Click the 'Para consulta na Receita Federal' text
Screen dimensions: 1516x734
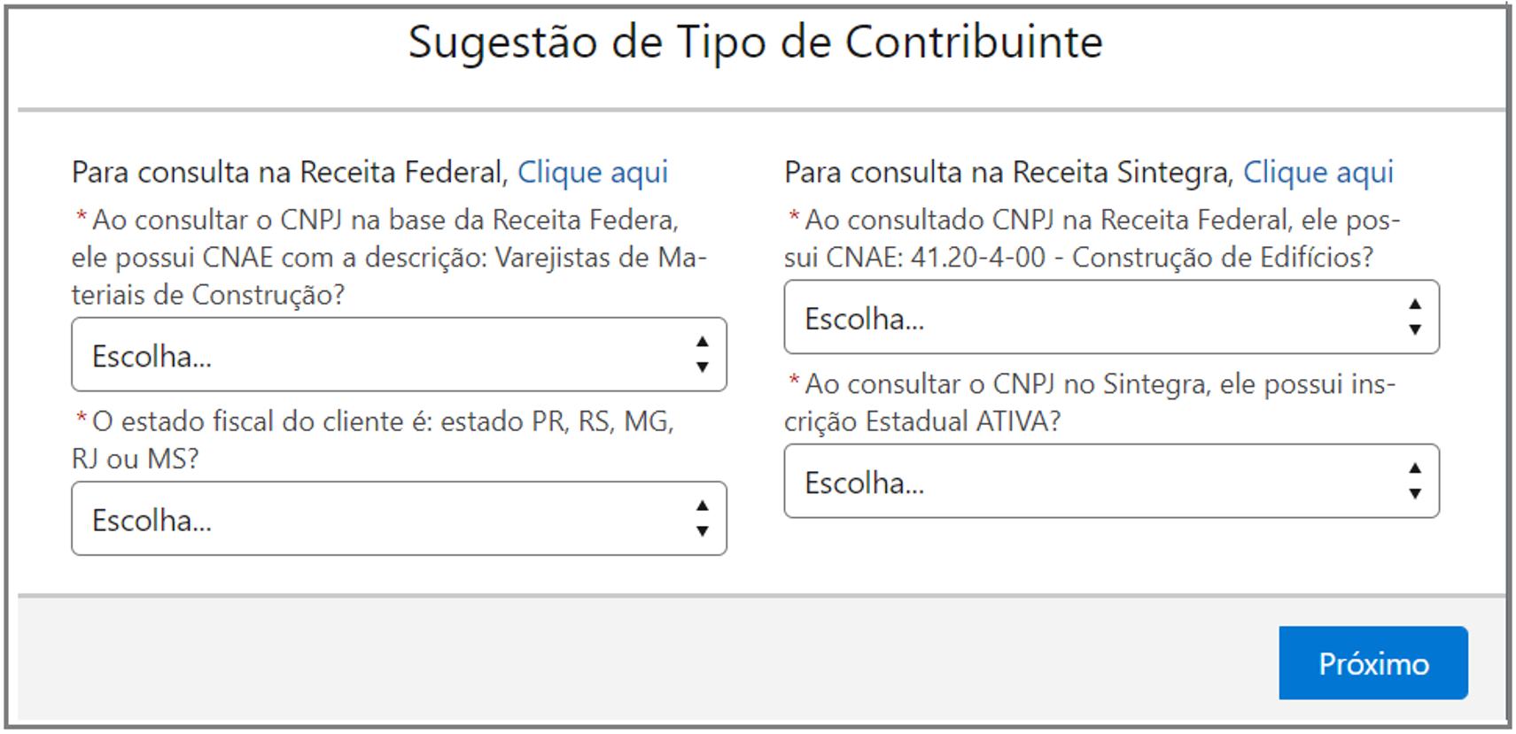pos(289,172)
